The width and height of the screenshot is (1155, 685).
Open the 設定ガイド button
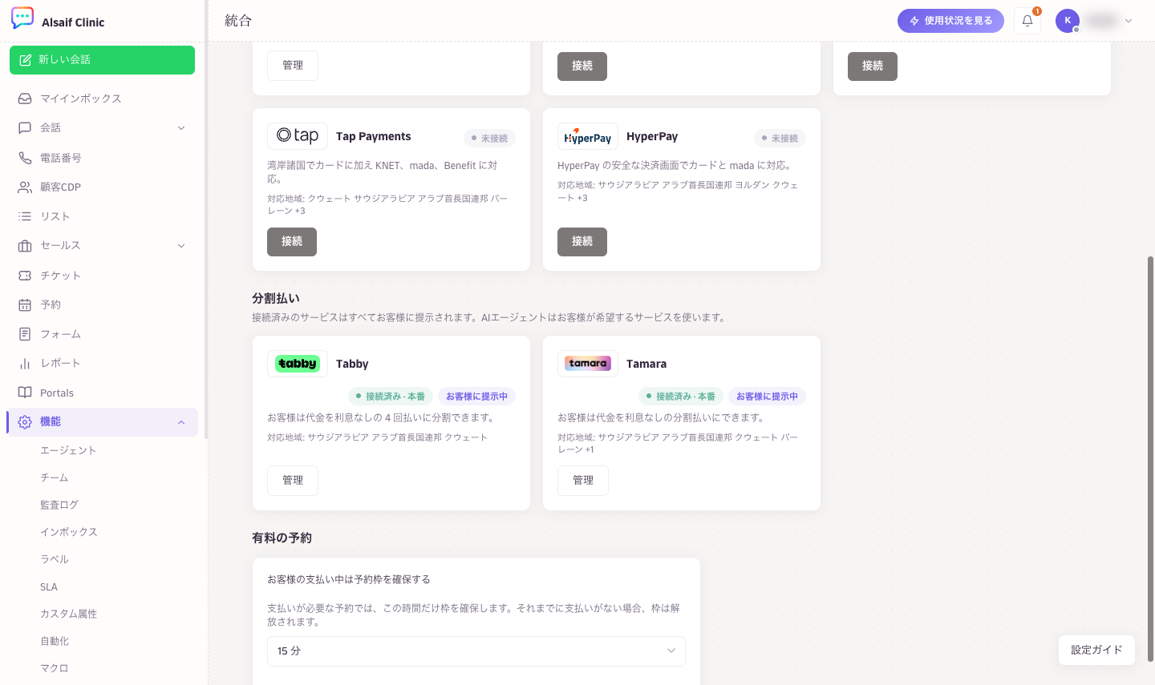(x=1096, y=650)
